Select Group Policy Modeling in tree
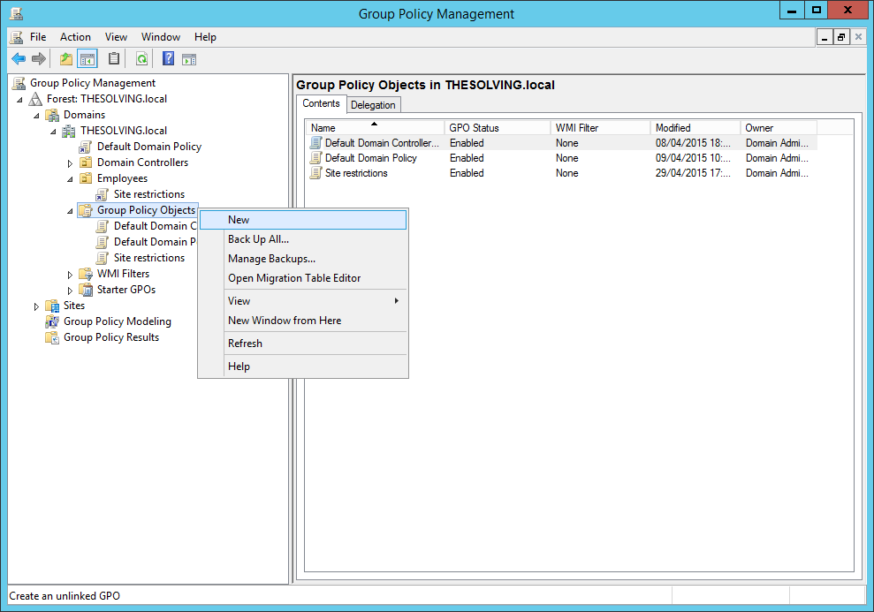Viewport: 874px width, 612px height. coord(117,321)
